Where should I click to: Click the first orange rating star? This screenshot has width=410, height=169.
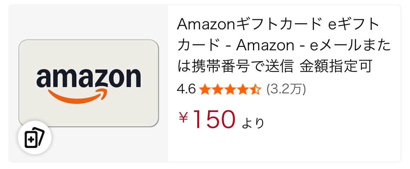(205, 90)
